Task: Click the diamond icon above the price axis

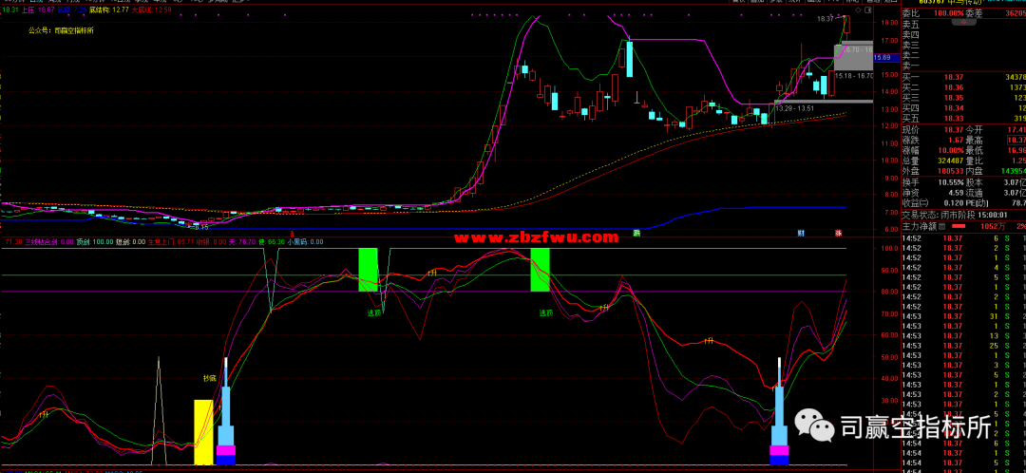Action: point(858,10)
